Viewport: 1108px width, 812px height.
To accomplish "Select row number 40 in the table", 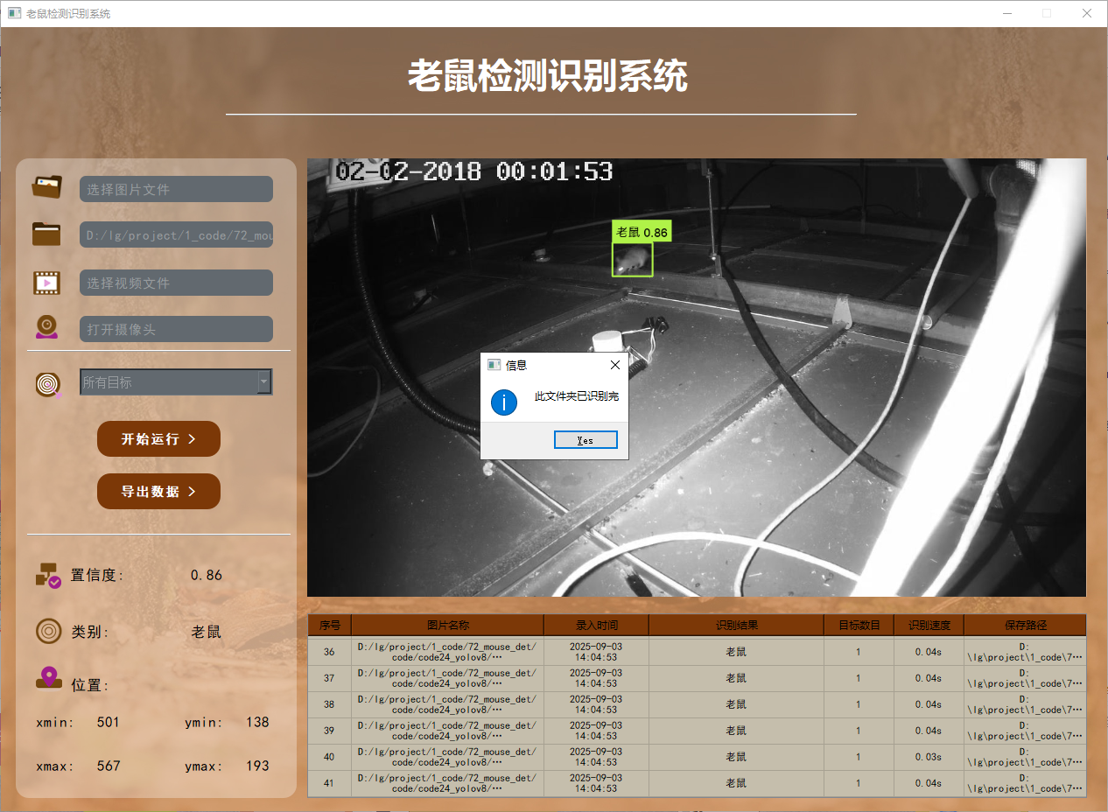I will (x=329, y=757).
